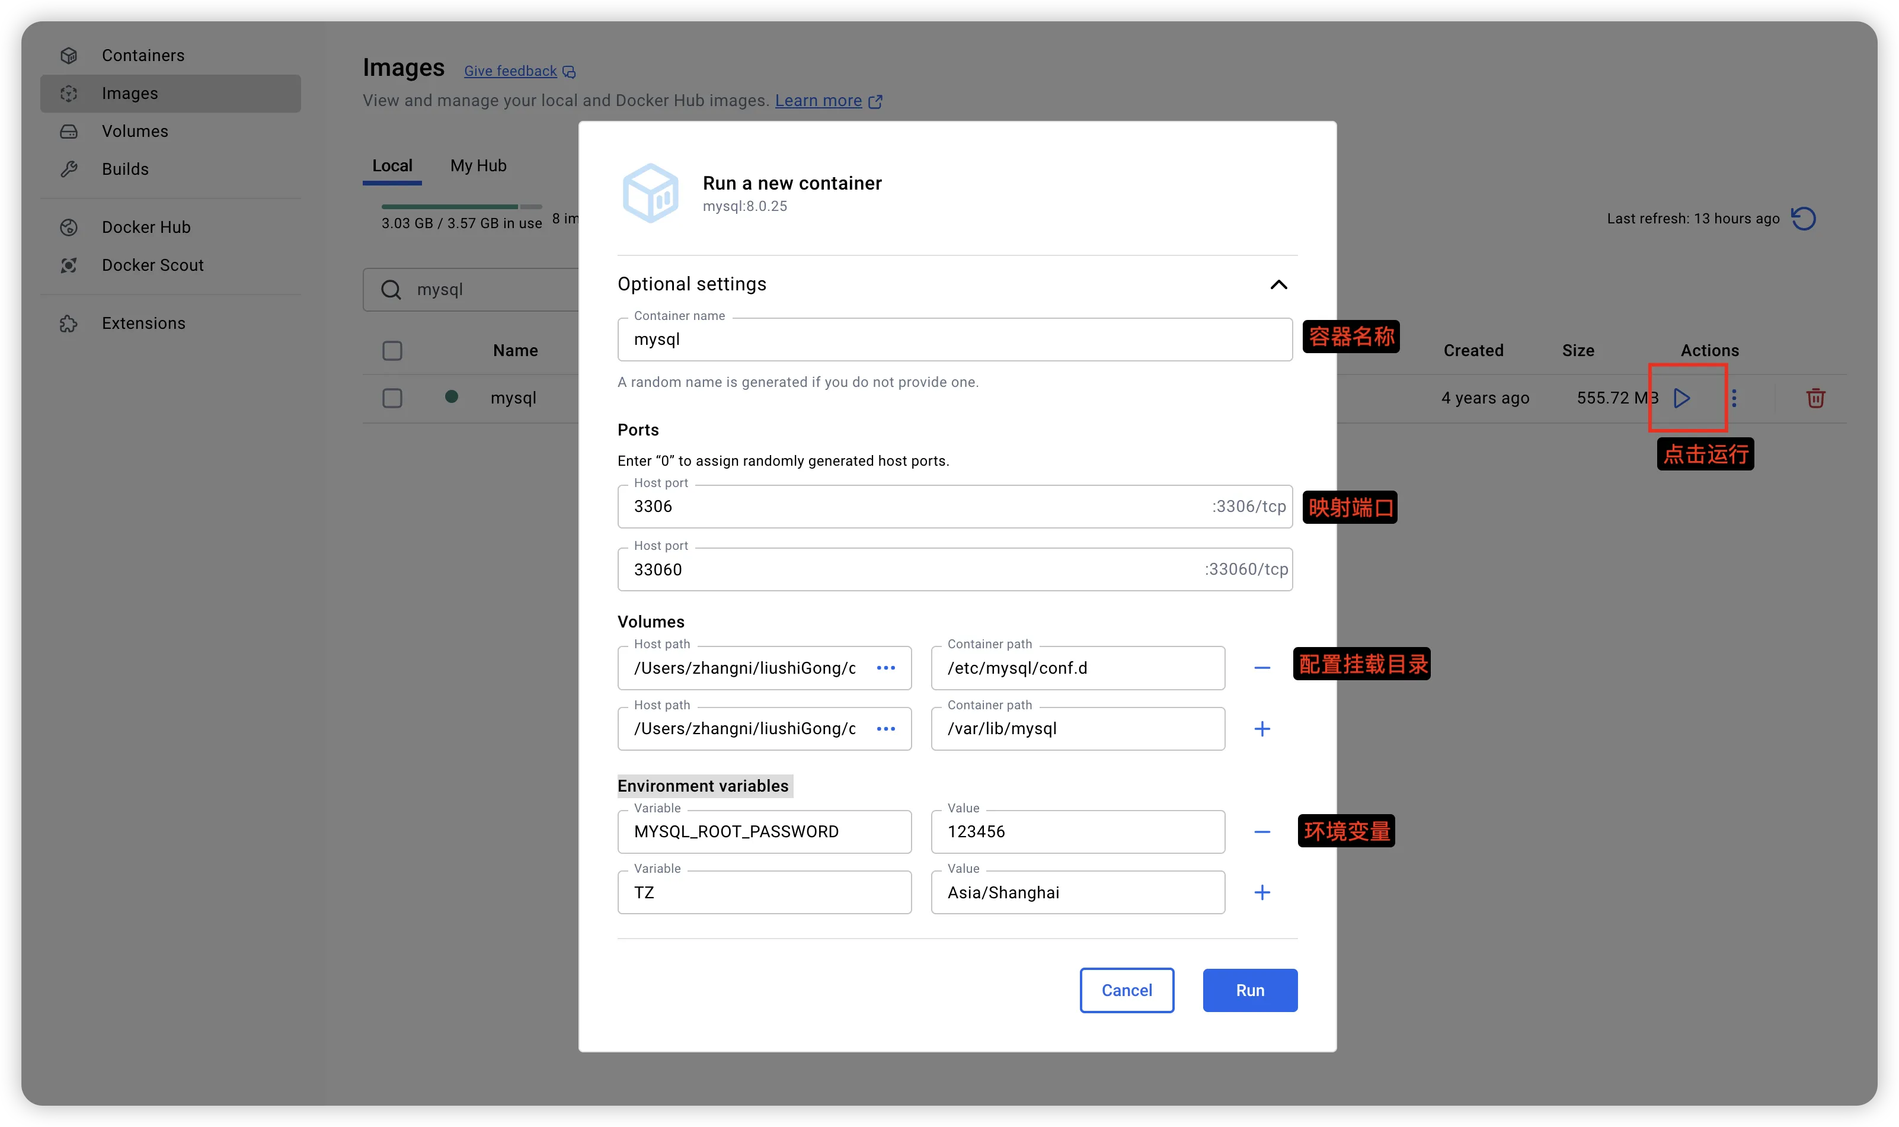Click the host path field for /var/lib/mysql
This screenshot has width=1899, height=1127.
tap(764, 728)
